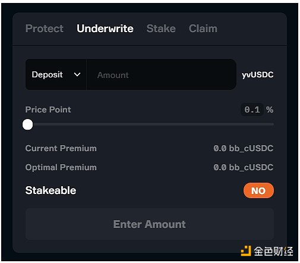
Task: Open the Deposit action selector
Action: pos(56,74)
